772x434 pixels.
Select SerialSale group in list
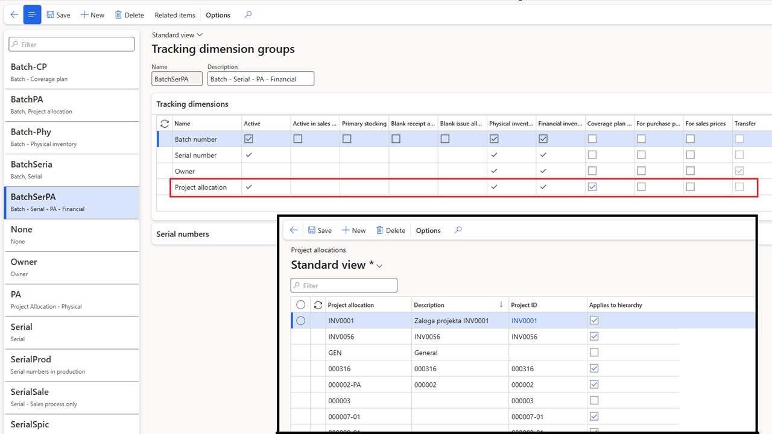[71, 398]
